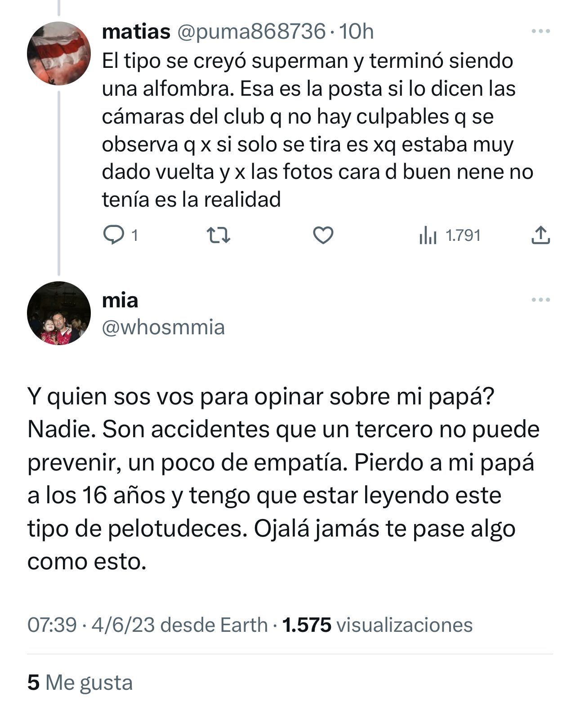Go to the @puma868736 profile handle
This screenshot has width=580, height=710.
click(x=251, y=32)
